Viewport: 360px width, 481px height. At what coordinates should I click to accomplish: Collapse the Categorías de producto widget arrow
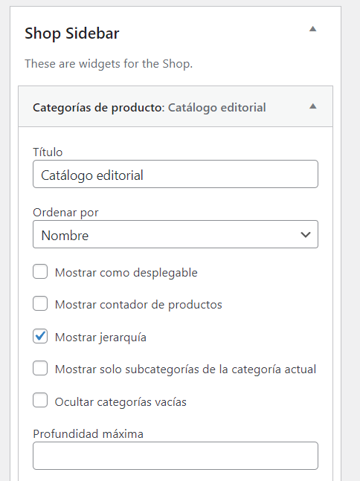click(312, 107)
